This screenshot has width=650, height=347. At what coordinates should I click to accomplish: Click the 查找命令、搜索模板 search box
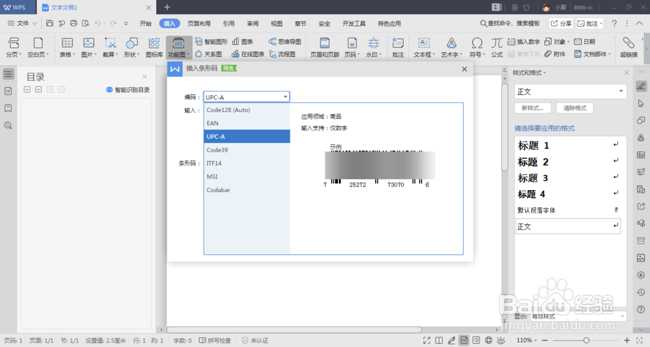pyautogui.click(x=510, y=23)
